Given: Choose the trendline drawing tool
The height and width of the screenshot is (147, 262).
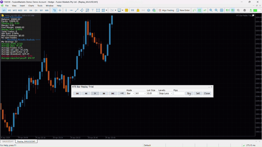Looking at the screenshot, I should (77, 10).
